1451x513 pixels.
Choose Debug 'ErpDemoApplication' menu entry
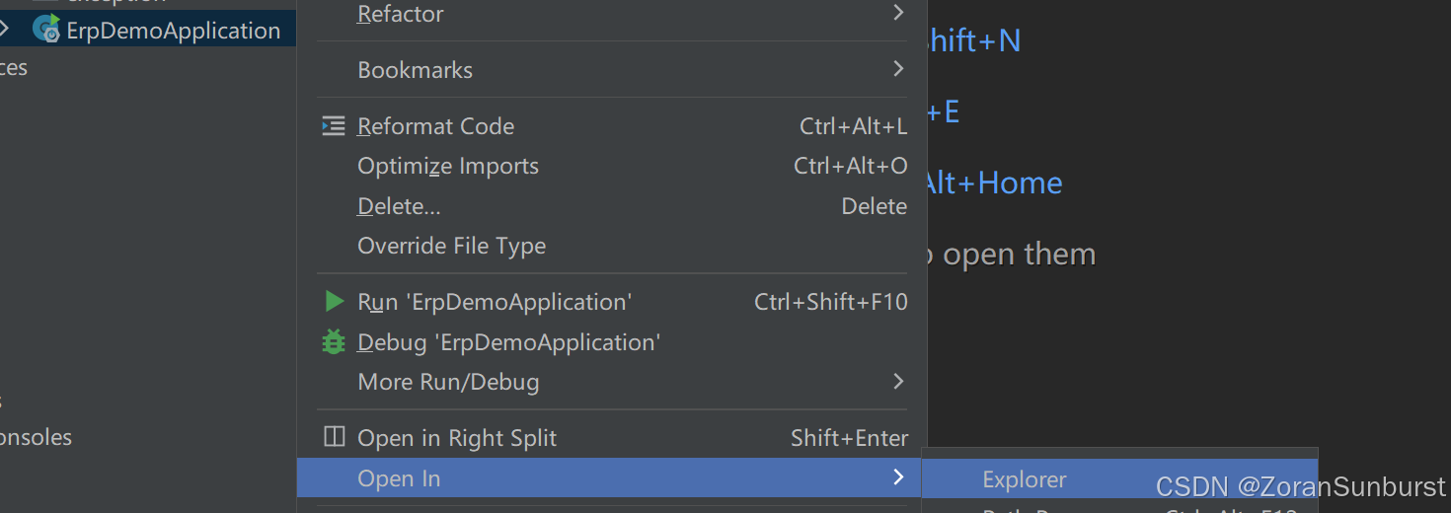click(612, 342)
